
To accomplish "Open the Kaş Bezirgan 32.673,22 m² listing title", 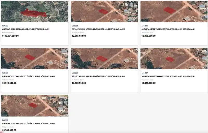I will [26, 29].
